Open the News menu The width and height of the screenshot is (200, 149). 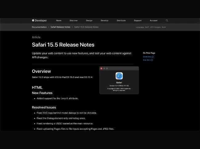click(x=59, y=20)
